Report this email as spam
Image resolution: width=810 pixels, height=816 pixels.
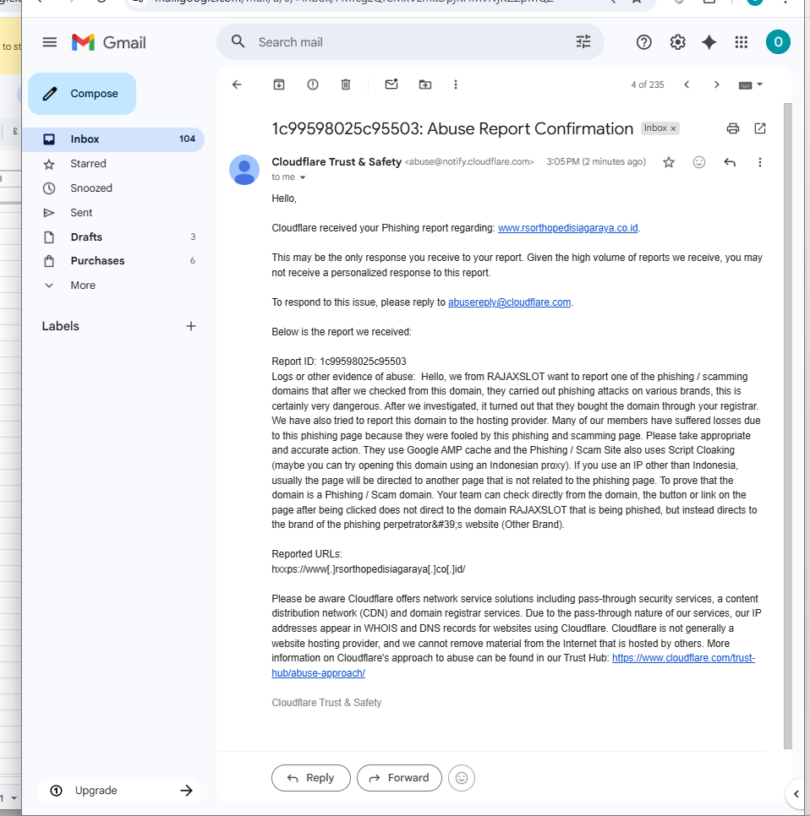tap(313, 84)
